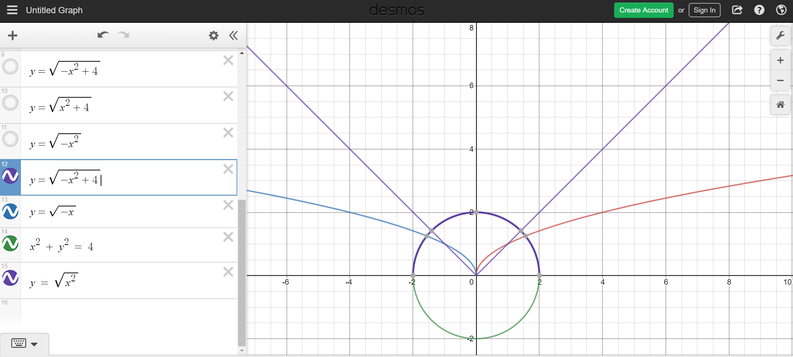Open graph settings wrench
The width and height of the screenshot is (793, 357).
click(780, 36)
